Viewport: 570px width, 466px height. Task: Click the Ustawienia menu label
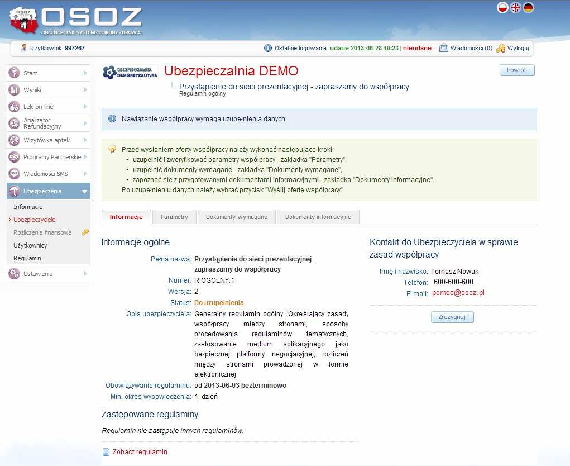point(38,274)
